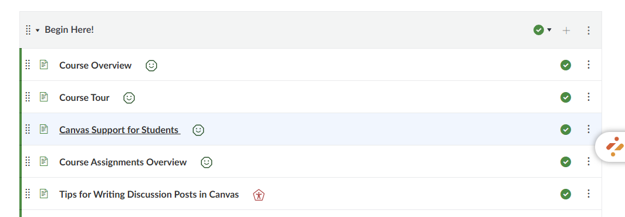Image resolution: width=625 pixels, height=217 pixels.
Task: Open the Canvas Support for Students link
Action: (x=119, y=130)
